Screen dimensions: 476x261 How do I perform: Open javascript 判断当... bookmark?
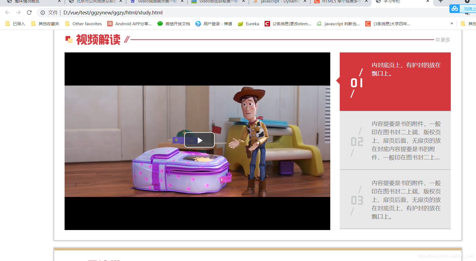[338, 24]
